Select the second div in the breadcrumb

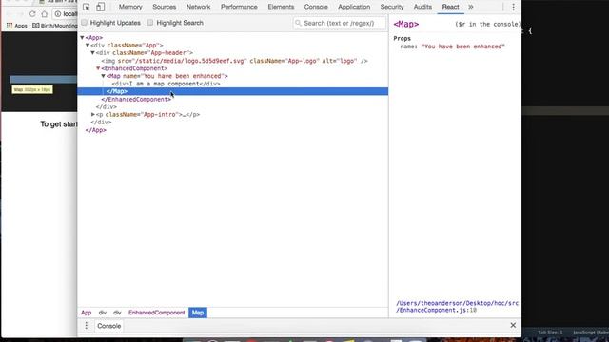[117, 313]
